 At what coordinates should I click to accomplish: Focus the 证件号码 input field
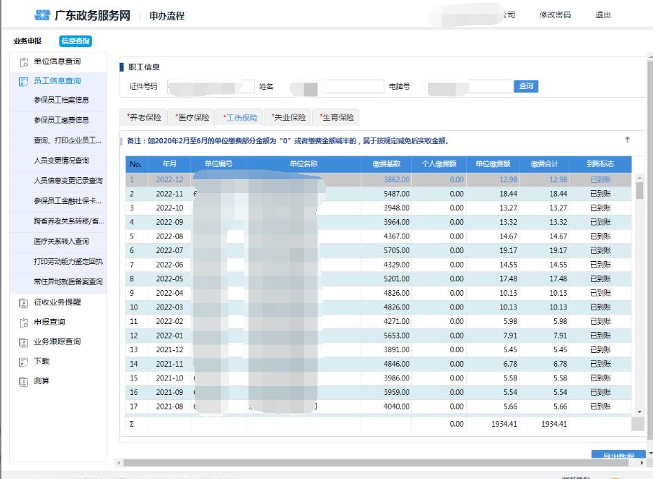click(211, 86)
